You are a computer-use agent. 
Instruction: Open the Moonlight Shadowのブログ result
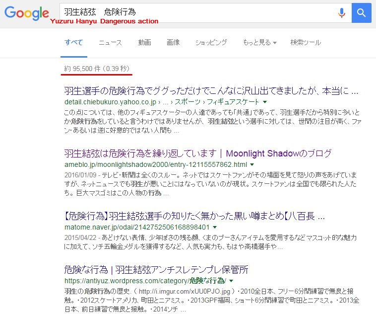click(198, 154)
